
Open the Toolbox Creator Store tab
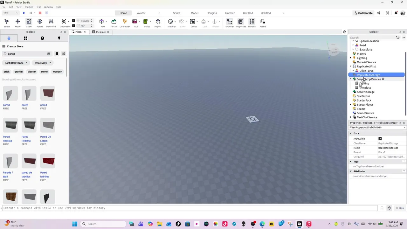pyautogui.click(x=9, y=38)
